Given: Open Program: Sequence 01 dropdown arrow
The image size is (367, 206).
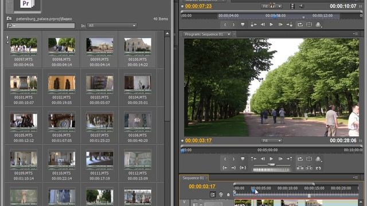Looking at the screenshot, I should tap(229, 34).
